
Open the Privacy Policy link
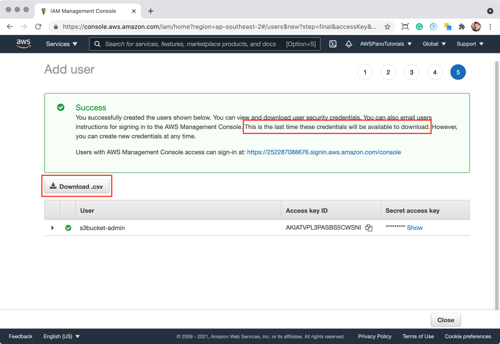(x=374, y=336)
